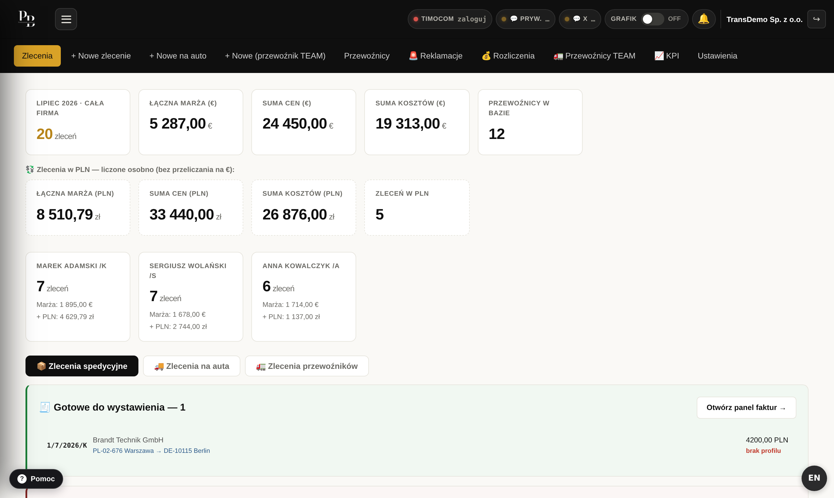Click Suma cen (€) value 24 450,00
Image resolution: width=834 pixels, height=498 pixels.
[x=294, y=124]
